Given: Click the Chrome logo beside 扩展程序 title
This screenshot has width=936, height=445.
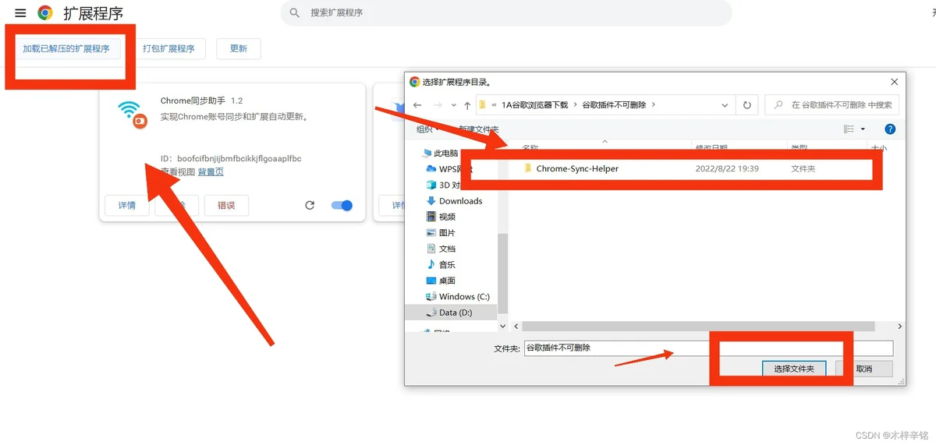Looking at the screenshot, I should 45,13.
